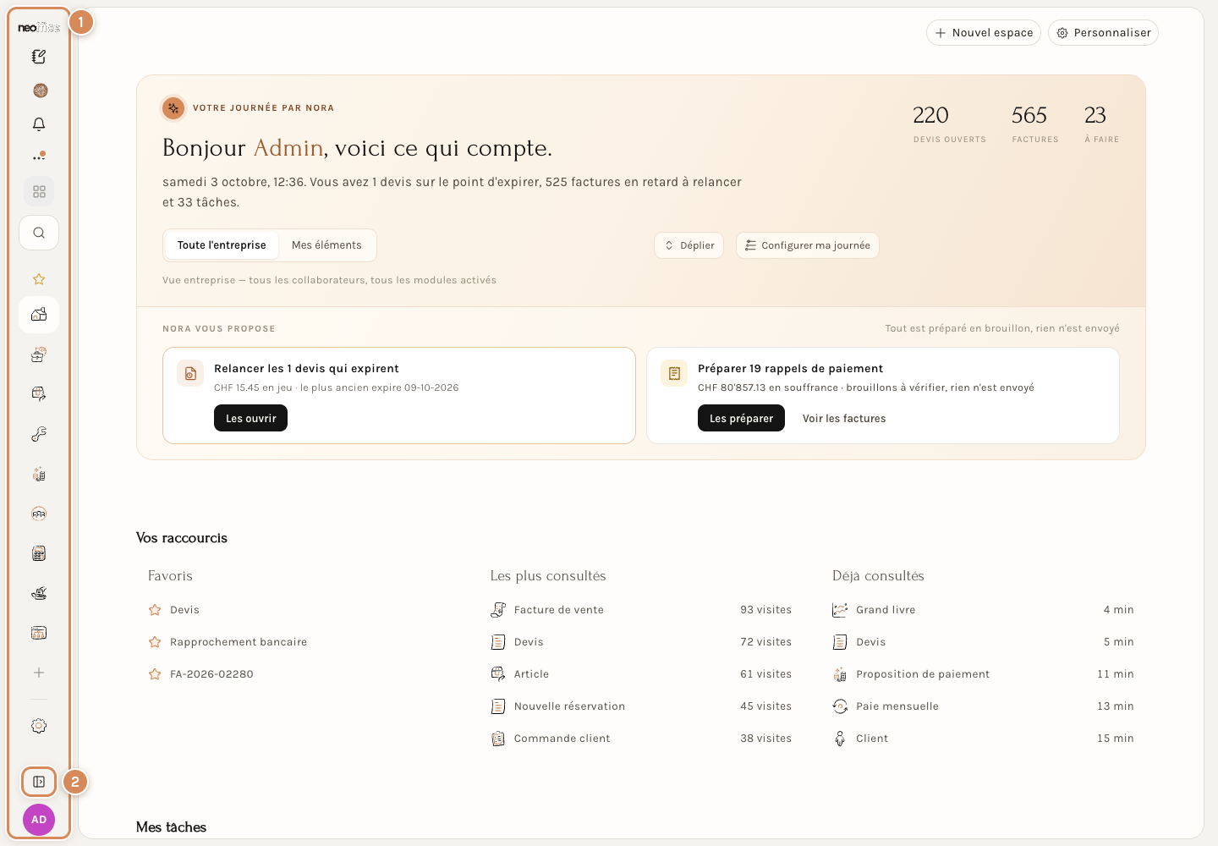The image size is (1218, 846).
Task: Open "Nouvelle réservation" shortcut
Action: coord(641,706)
